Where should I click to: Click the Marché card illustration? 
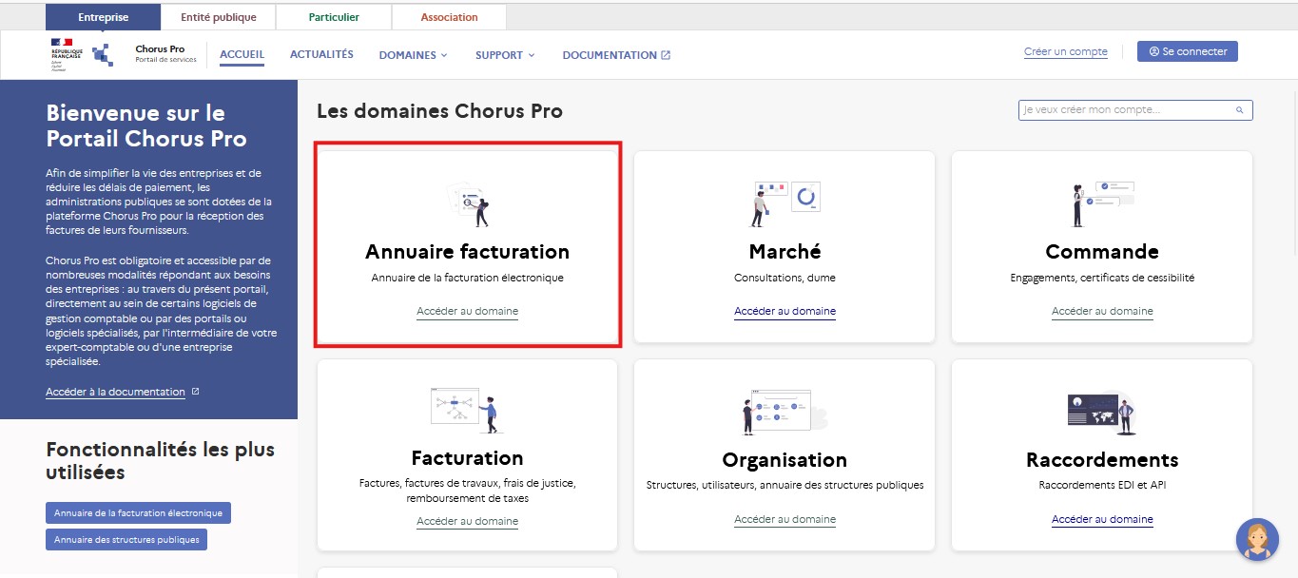[x=785, y=202]
